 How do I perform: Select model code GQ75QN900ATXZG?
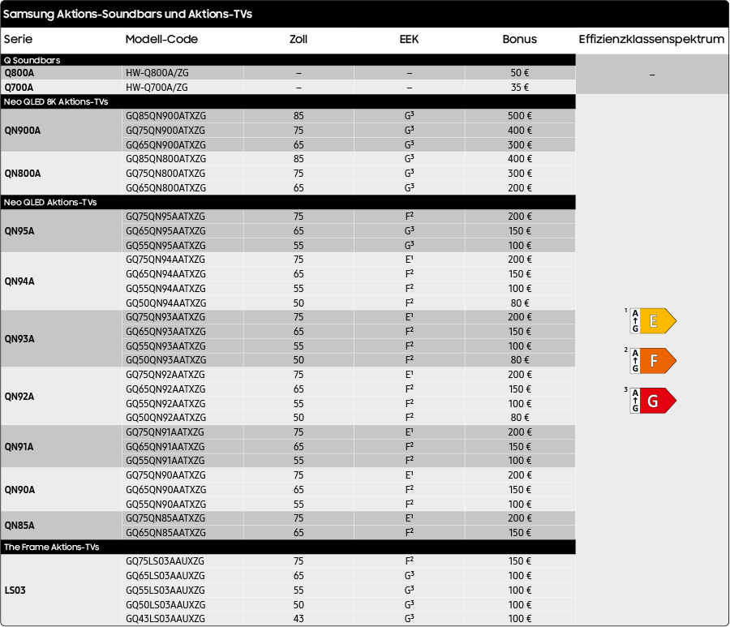[165, 131]
